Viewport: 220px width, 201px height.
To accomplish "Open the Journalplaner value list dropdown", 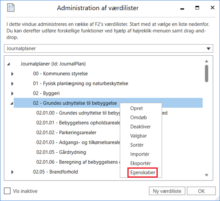I will pos(209,49).
